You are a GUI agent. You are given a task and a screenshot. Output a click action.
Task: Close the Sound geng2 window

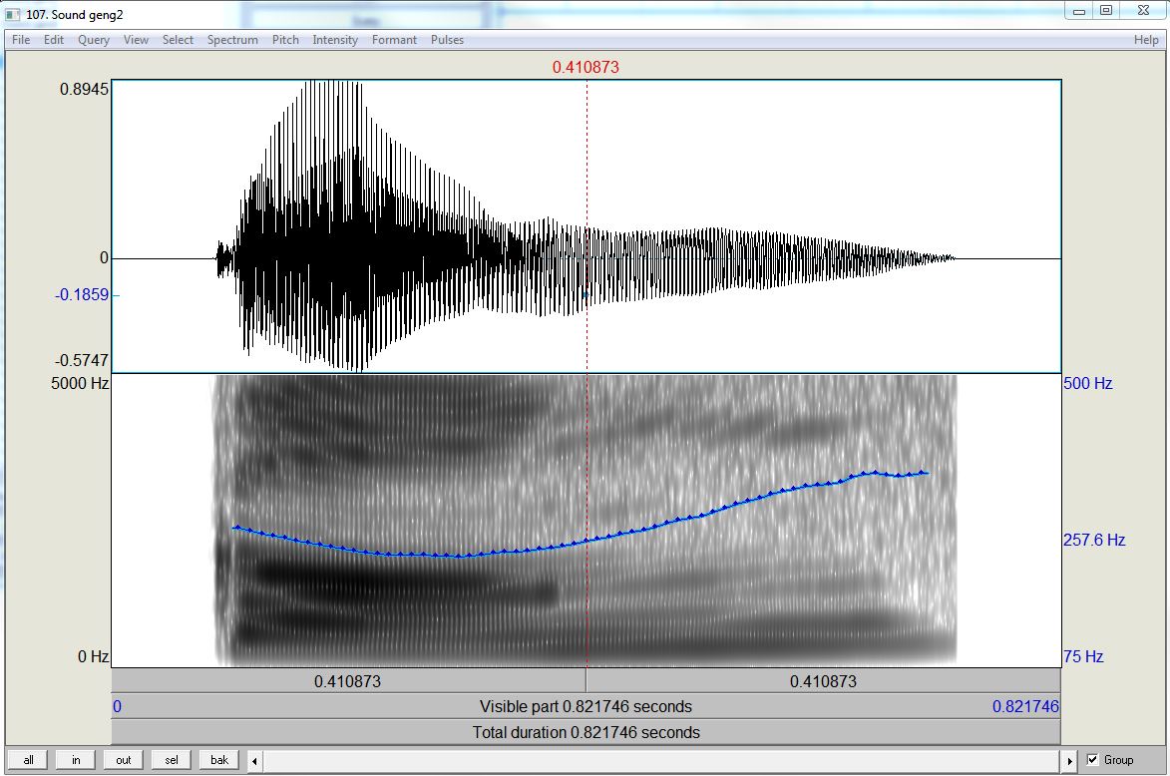(1143, 10)
